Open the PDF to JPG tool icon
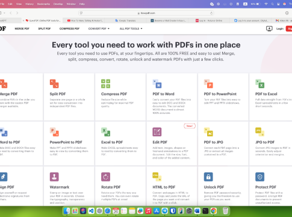Viewport: 292px width, 217px height. tap(208, 132)
